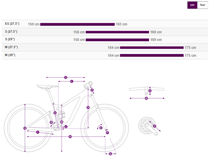Viewport: 210px width, 158px height.
Task: Select the K marker on the fork
Action: click(88, 108)
